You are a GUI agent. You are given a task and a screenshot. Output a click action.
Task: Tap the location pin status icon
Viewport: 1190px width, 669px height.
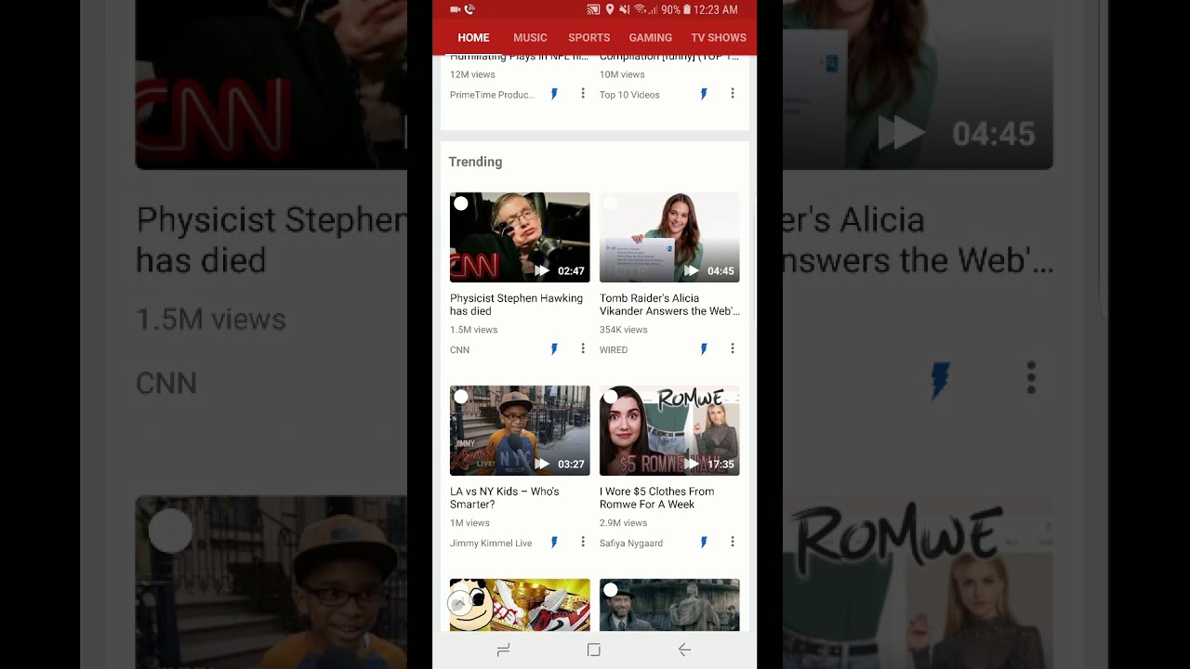(610, 9)
